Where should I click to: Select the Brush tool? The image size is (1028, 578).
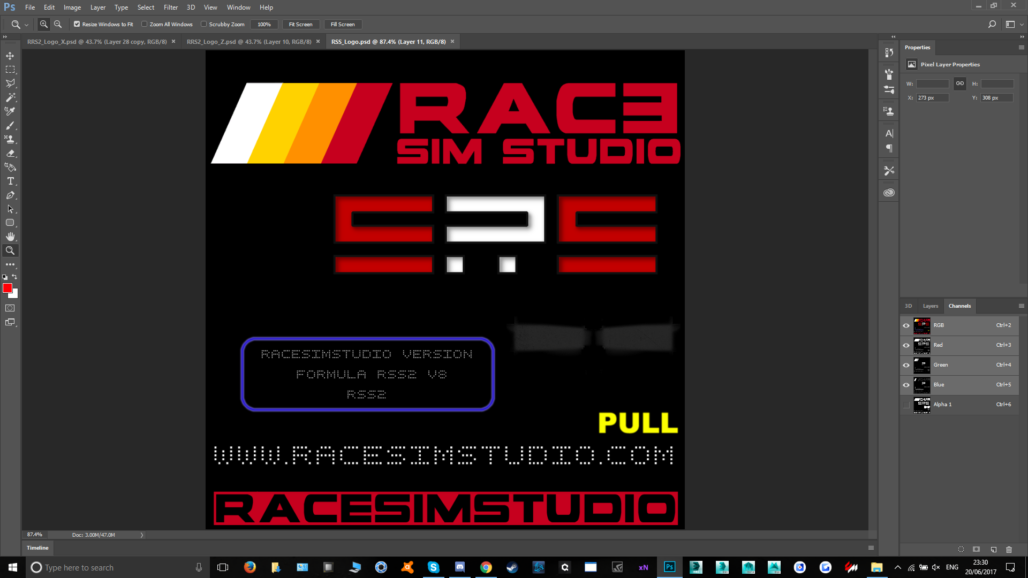tap(10, 125)
